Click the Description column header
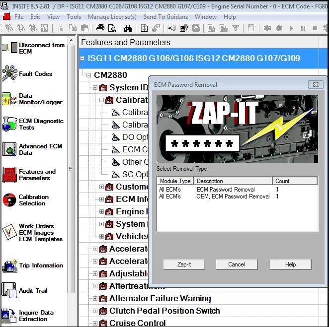The height and width of the screenshot is (327, 329). [233, 181]
